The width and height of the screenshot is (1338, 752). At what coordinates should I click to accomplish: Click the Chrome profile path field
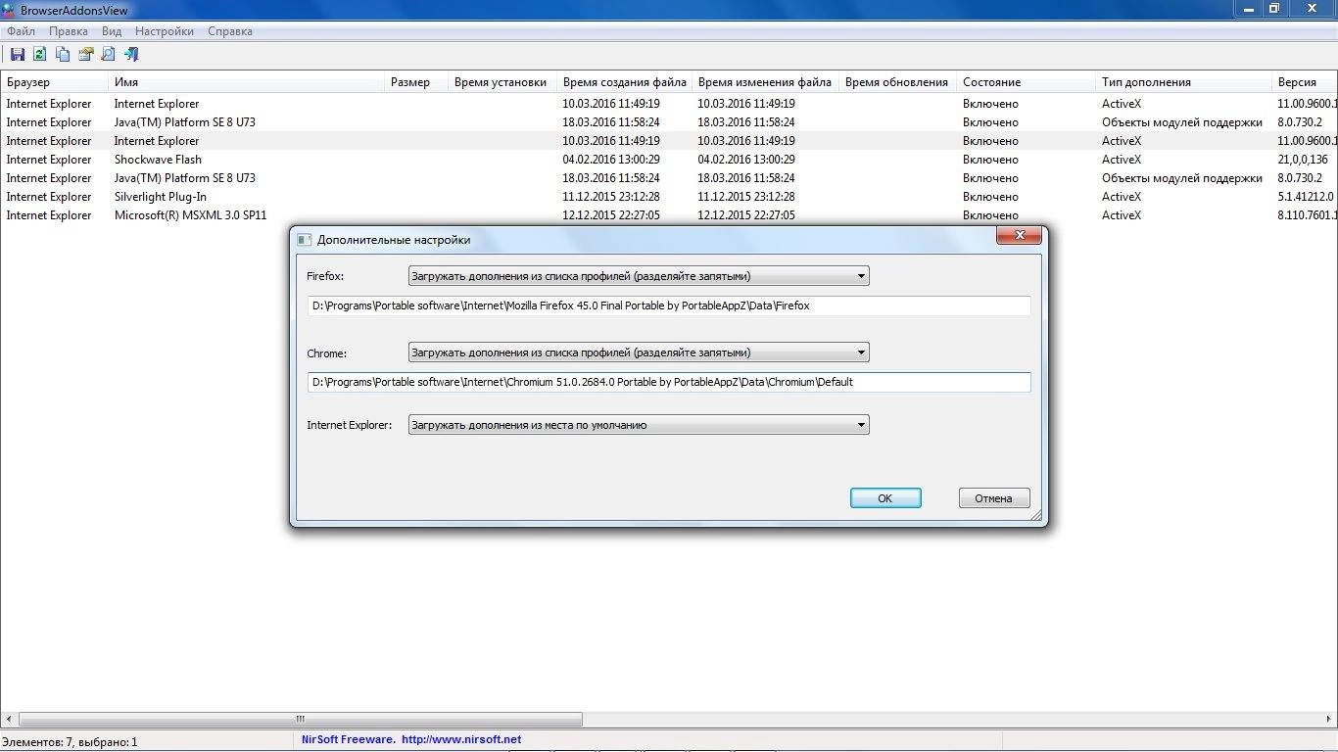669,382
